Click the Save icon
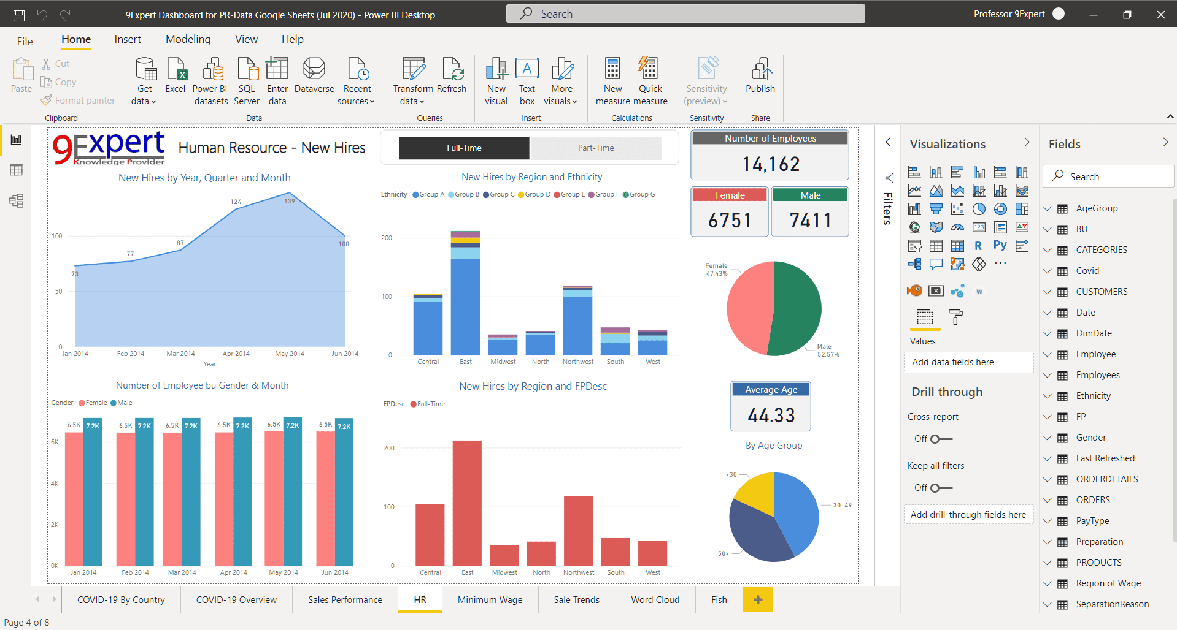Viewport: 1177px width, 630px height. [x=18, y=13]
